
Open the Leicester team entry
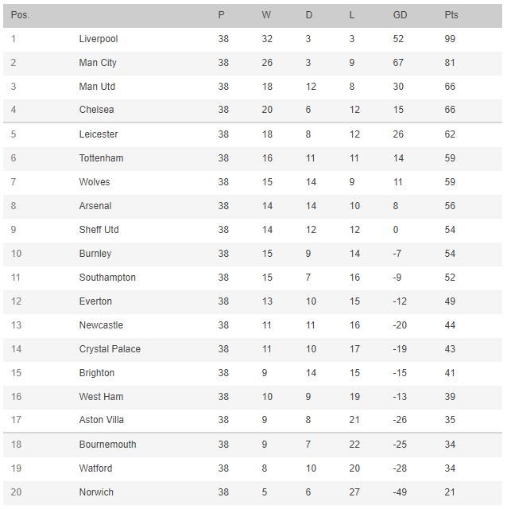pos(99,134)
